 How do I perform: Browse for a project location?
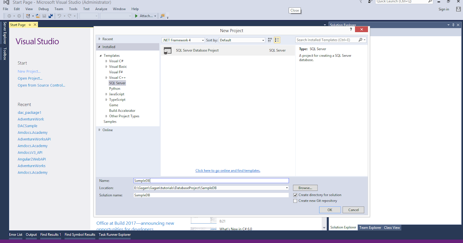(x=305, y=188)
